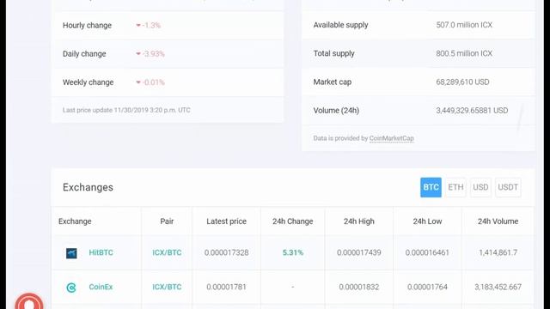550x309 pixels.
Task: Click the 507.0 million ICX value
Action: coord(464,25)
